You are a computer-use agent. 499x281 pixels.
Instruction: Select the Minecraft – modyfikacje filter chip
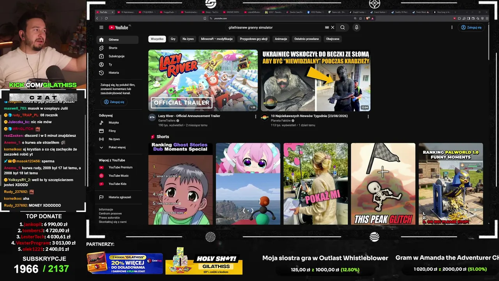pyautogui.click(x=217, y=39)
